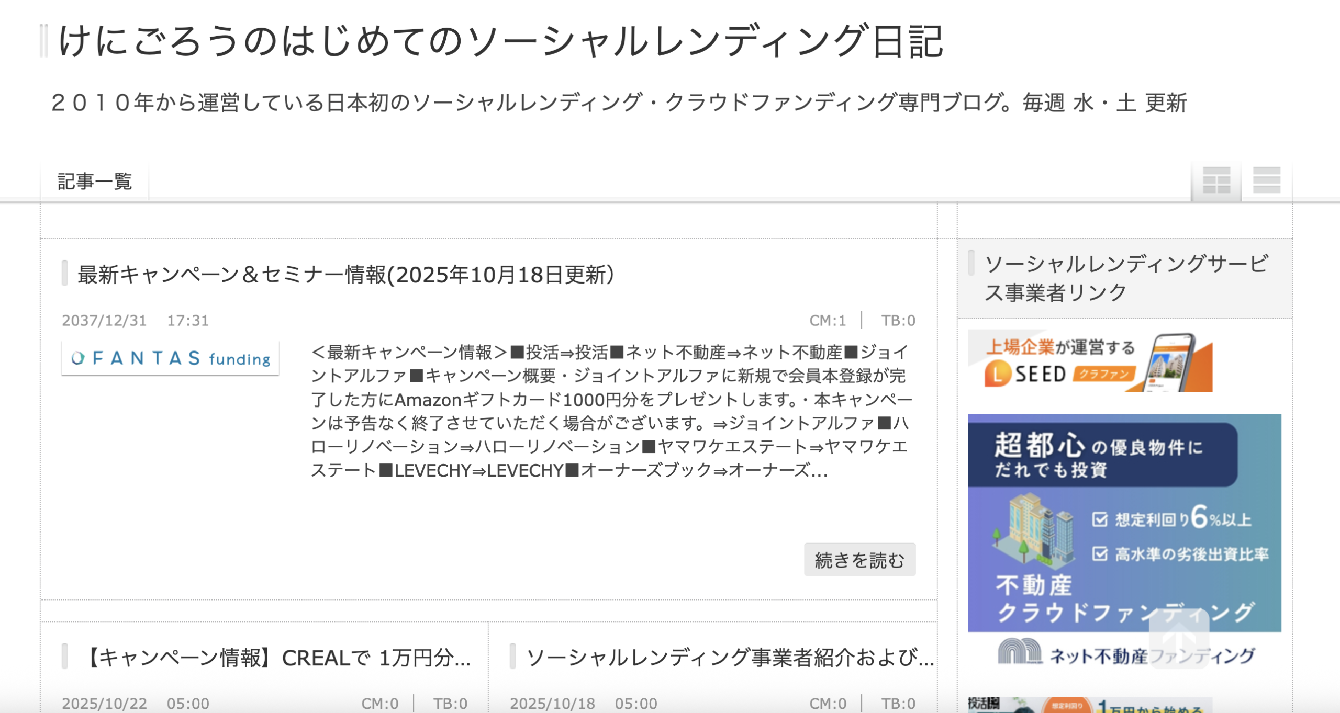
Task: Click the ソーシャルレンディングサービス事業者リンク sidebar heading
Action: (x=1126, y=278)
